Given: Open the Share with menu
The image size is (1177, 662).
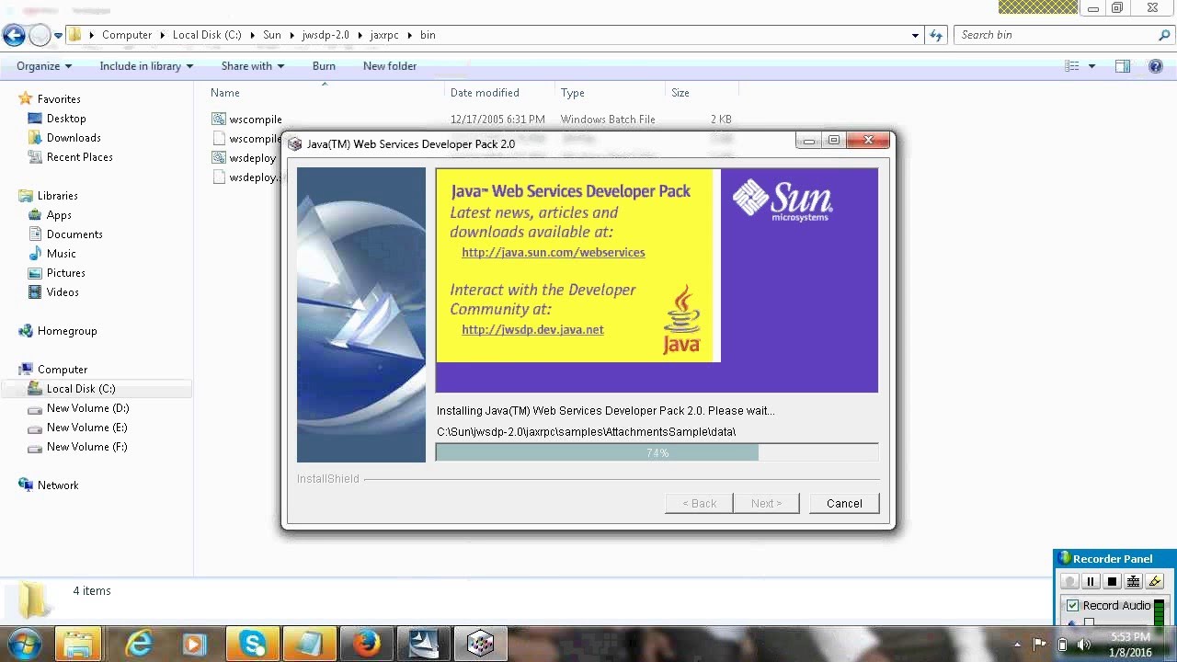Looking at the screenshot, I should click(x=252, y=66).
